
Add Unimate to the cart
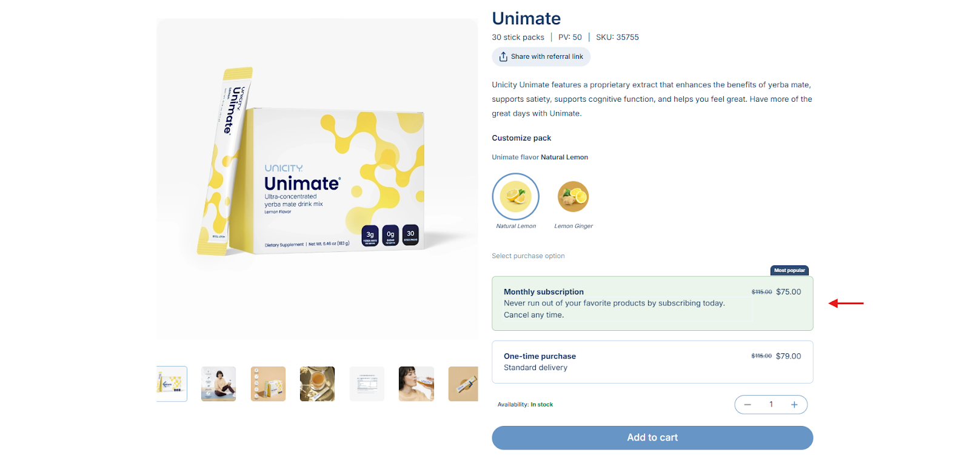click(x=652, y=437)
